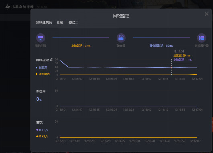213x153 pixels.
Task: Click the 网络监控 dialog title
Action: (x=121, y=16)
